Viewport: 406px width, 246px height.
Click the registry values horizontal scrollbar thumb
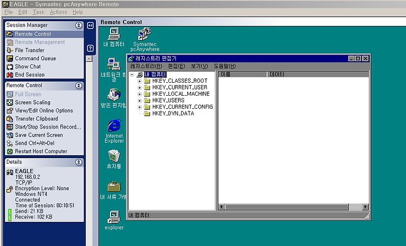click(x=287, y=207)
